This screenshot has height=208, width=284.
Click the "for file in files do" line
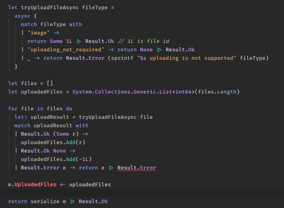pos(40,109)
